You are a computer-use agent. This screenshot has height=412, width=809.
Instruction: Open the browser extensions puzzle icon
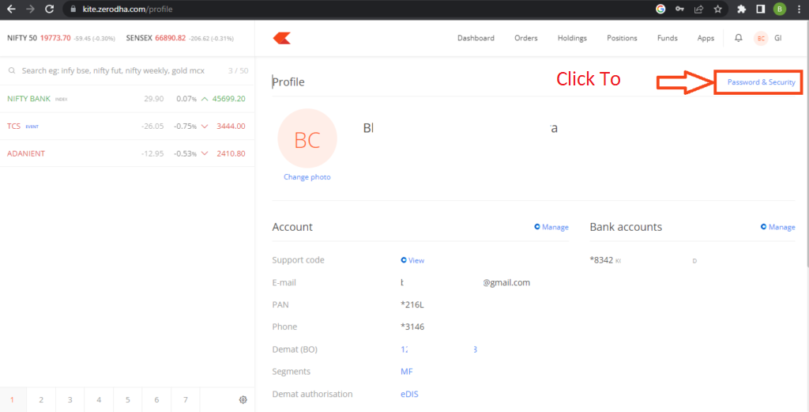[x=741, y=9]
